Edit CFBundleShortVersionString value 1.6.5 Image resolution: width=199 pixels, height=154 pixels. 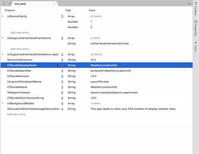(x=93, y=98)
